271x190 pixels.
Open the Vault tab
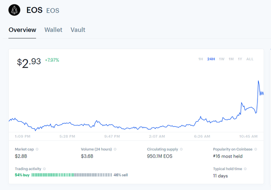pyautogui.click(x=78, y=30)
